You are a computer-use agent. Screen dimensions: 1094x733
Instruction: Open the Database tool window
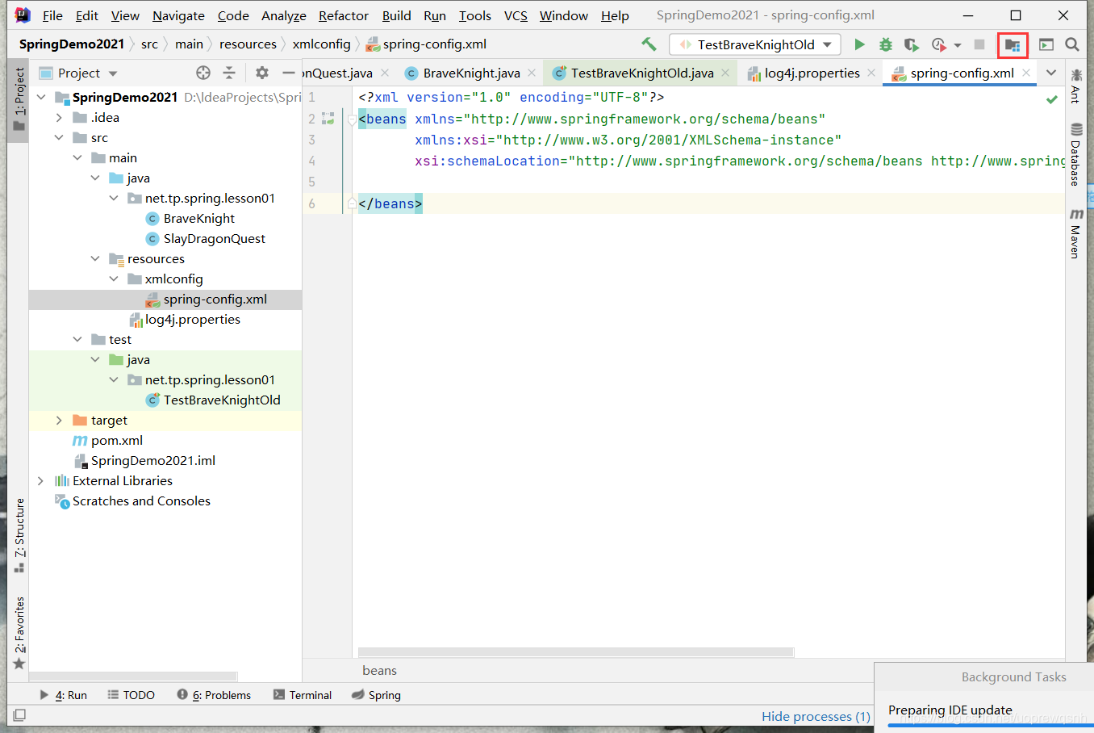tap(1075, 154)
